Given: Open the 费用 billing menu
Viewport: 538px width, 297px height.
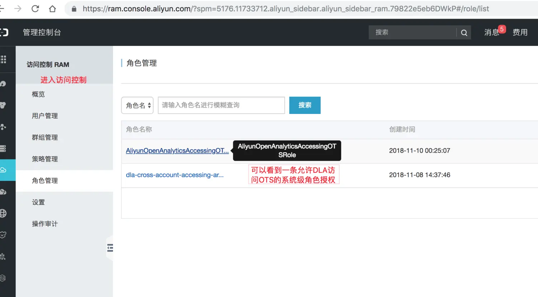Looking at the screenshot, I should (x=520, y=32).
